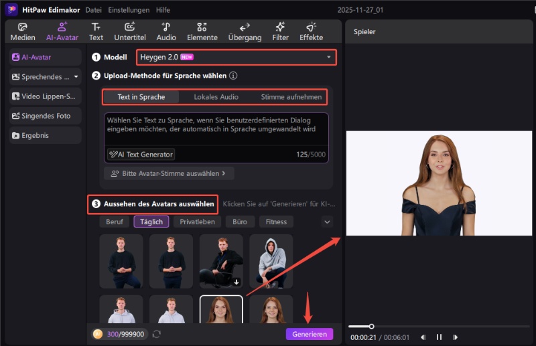536x346 pixels.
Task: Open the Filter tool icon
Action: coord(280,31)
